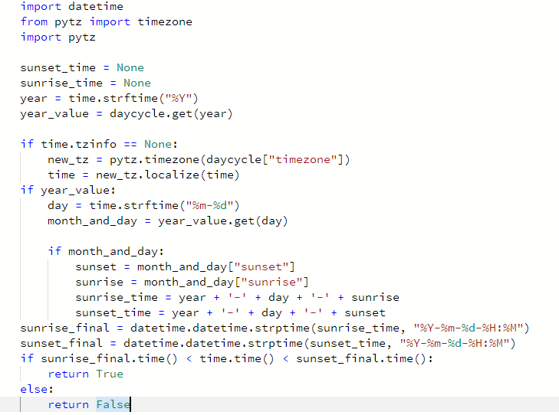Image resolution: width=559 pixels, height=415 pixels.
Task: Click sunset = month_and_day["sunset"] line
Action: (185, 266)
